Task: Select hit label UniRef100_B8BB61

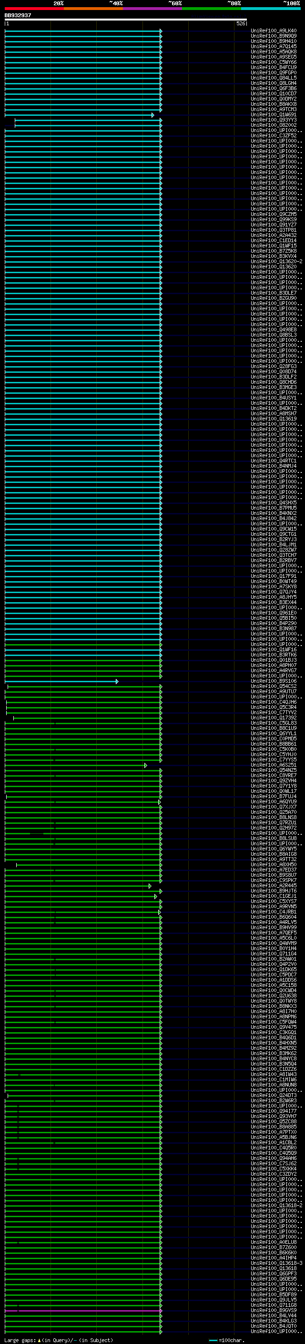Action: click(274, 744)
